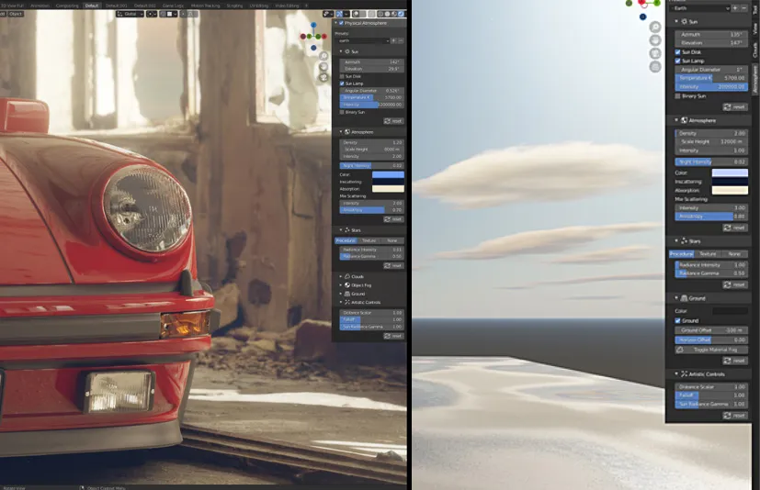
Task: Remove preset with minus button in left panel
Action: pos(401,41)
